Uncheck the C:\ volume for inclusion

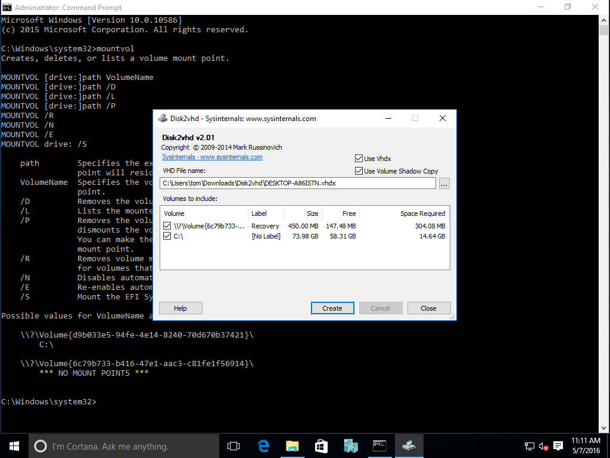pyautogui.click(x=167, y=235)
